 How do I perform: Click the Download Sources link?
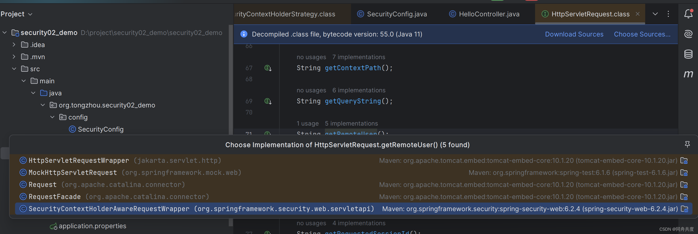pyautogui.click(x=574, y=34)
